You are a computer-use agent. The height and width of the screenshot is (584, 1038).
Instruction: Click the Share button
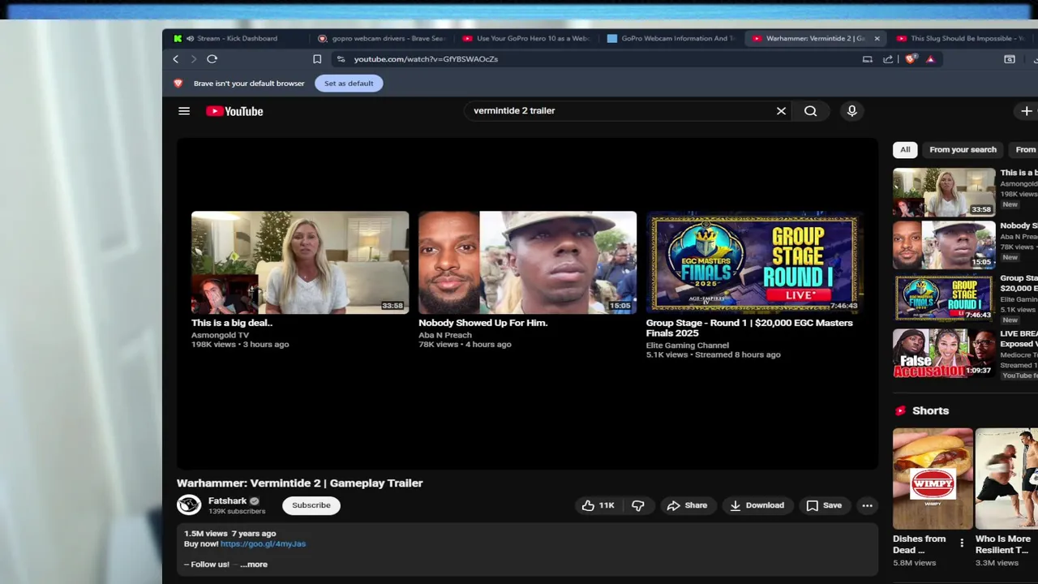(x=687, y=505)
